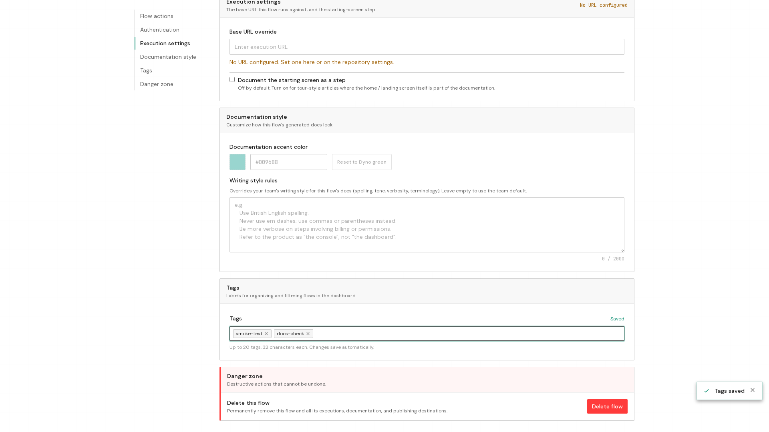Screen dimensions: 769x432
Task: Go to Authentication in sidebar
Action: click(159, 30)
